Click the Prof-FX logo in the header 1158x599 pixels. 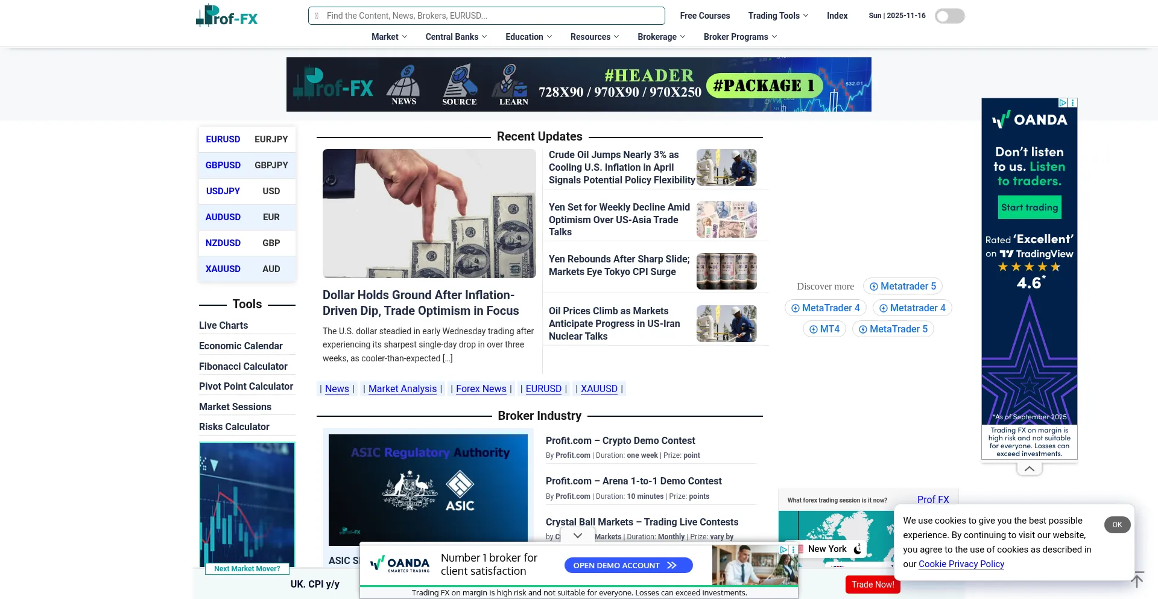(x=227, y=16)
